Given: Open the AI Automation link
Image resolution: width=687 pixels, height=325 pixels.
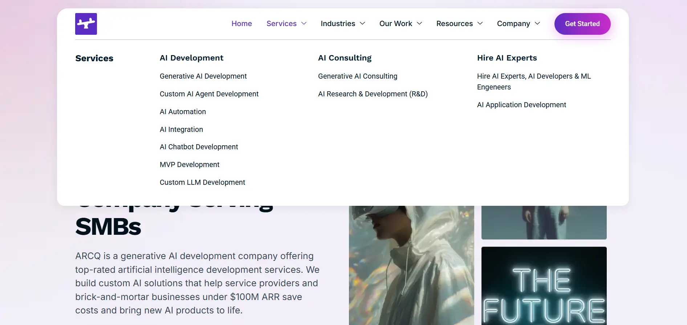Looking at the screenshot, I should coord(183,112).
